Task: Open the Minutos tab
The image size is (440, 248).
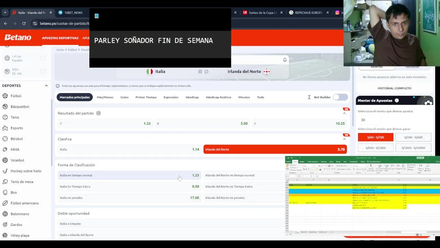Action: (244, 97)
